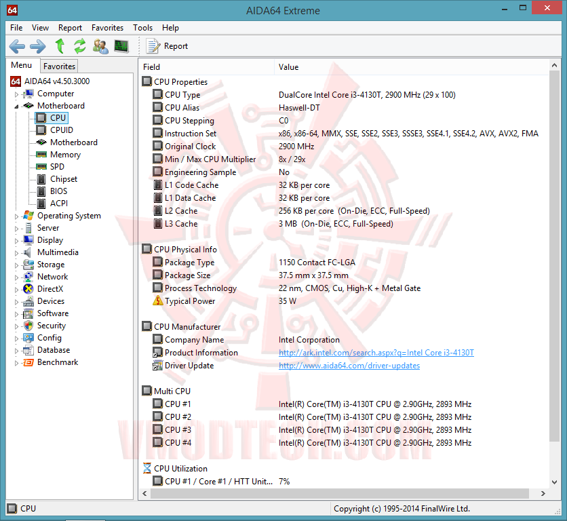
Task: Select the SPD tree item
Action: click(57, 167)
